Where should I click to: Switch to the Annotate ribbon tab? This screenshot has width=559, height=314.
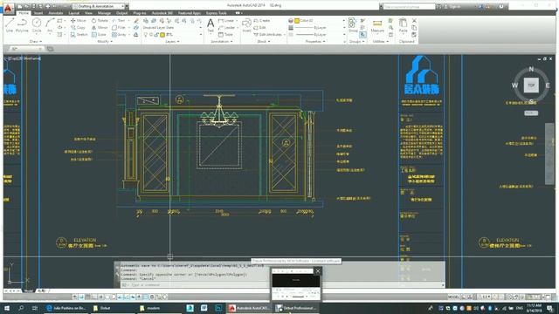click(x=56, y=13)
